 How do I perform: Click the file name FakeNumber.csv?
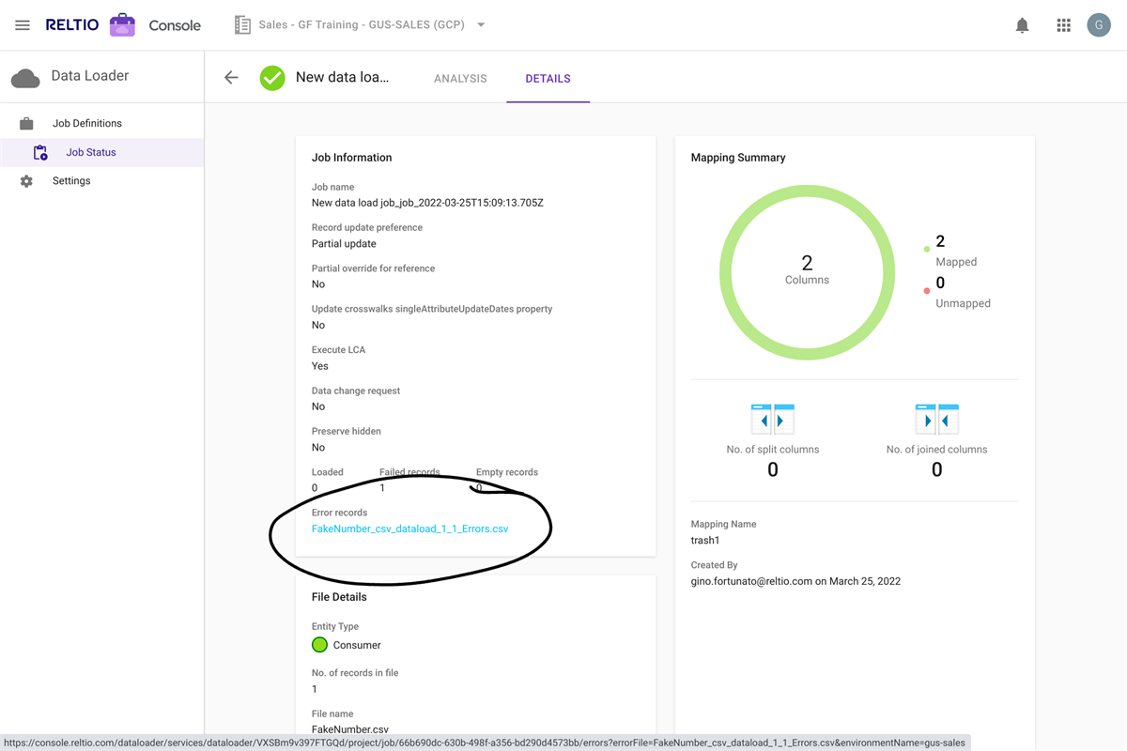350,729
